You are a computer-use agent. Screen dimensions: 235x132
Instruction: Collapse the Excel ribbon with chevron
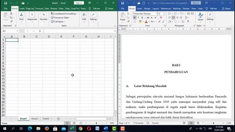115,26
